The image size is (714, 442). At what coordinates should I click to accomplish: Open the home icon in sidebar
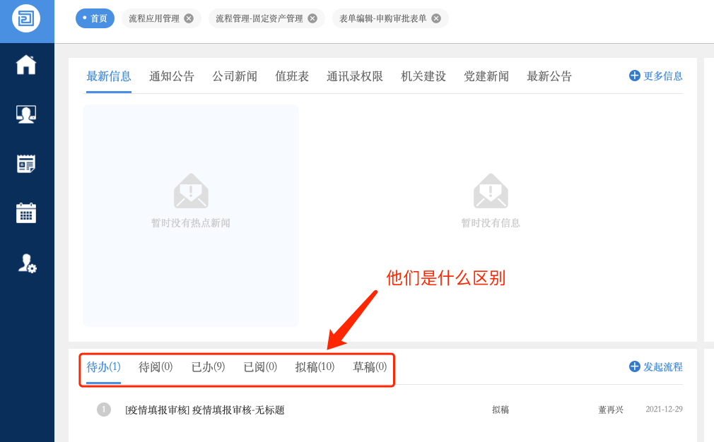(x=26, y=64)
